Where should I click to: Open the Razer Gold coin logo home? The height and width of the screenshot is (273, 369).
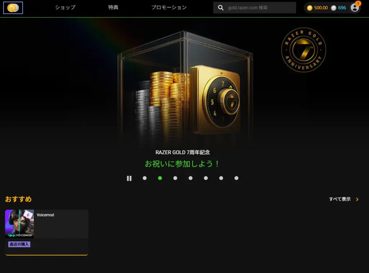13,8
